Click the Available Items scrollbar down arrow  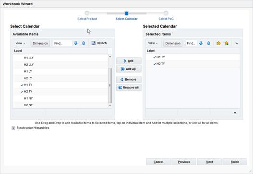pyautogui.click(x=110, y=106)
